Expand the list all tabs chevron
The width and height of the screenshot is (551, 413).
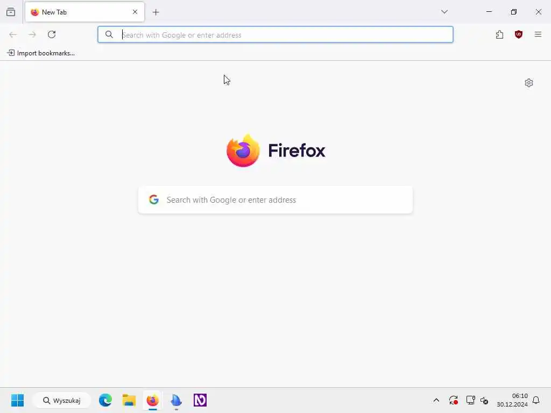pyautogui.click(x=444, y=12)
